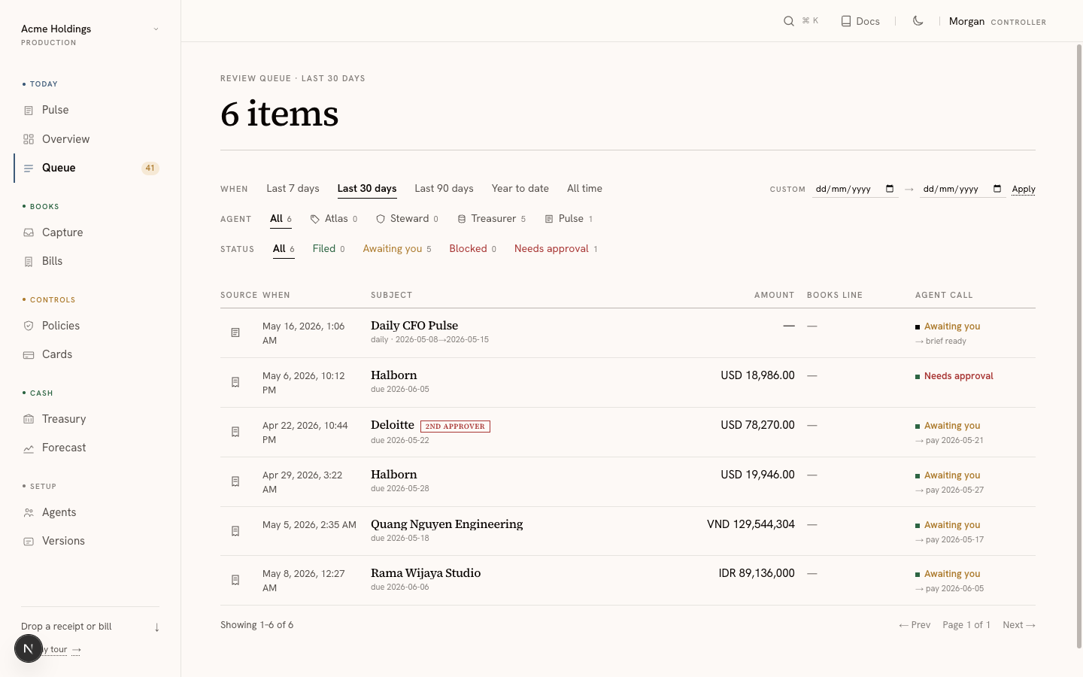This screenshot has width=1083, height=677.
Task: Select the Last 7 days filter
Action: pyautogui.click(x=293, y=189)
